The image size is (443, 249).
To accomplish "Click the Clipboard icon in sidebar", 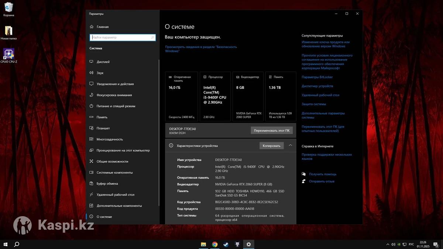I will 92,184.
